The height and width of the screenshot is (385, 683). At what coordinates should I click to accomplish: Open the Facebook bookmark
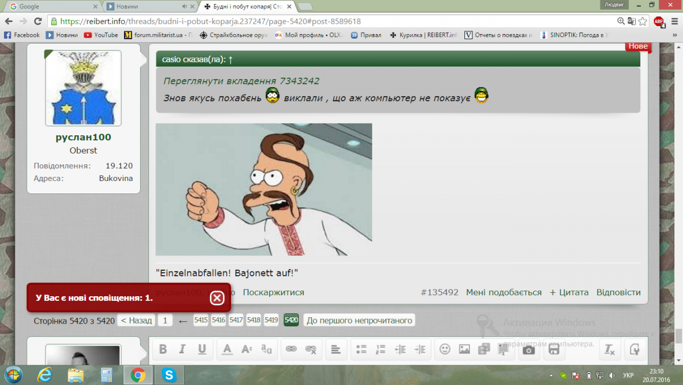pos(22,35)
